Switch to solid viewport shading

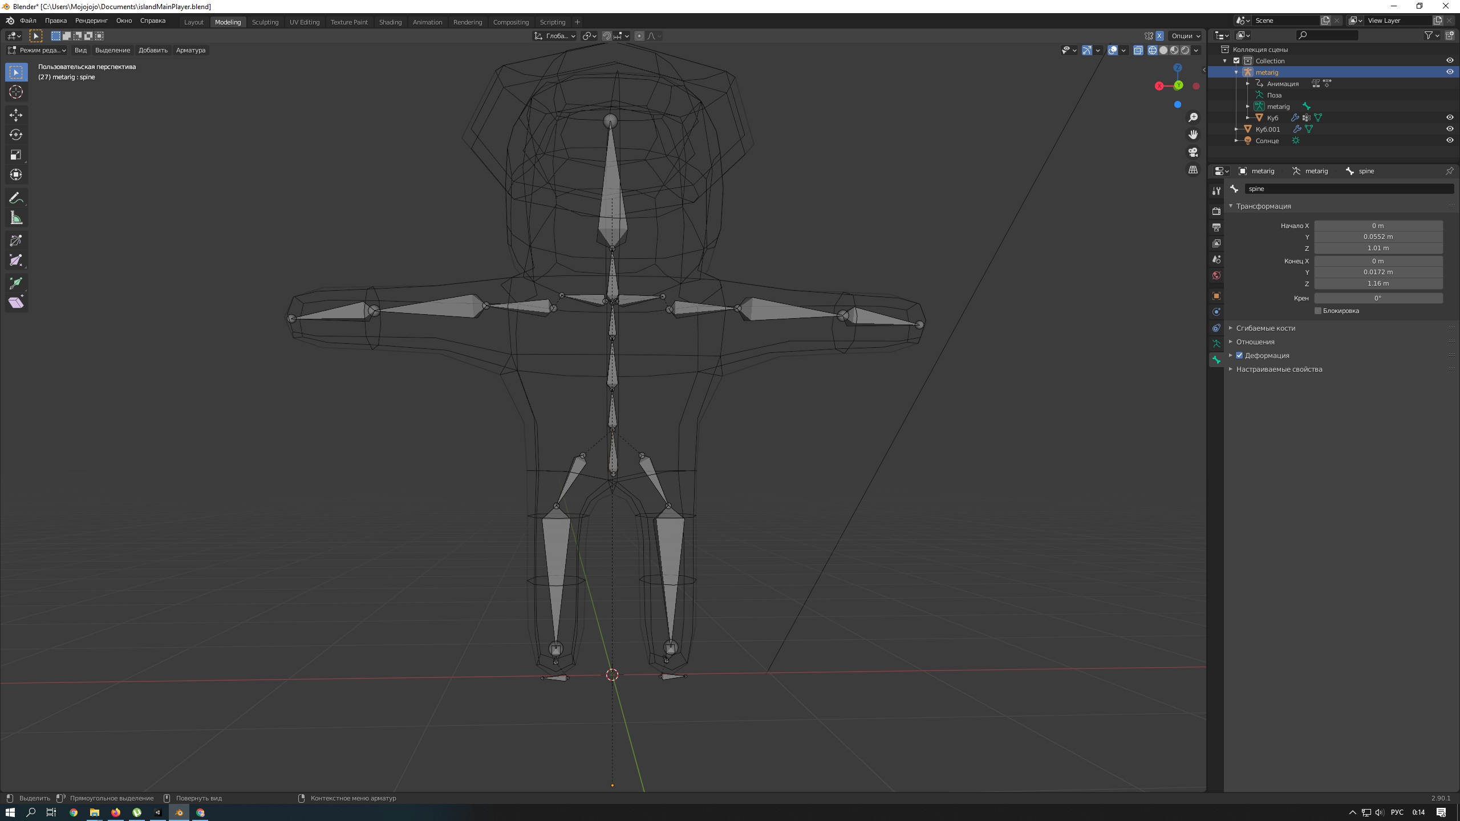pyautogui.click(x=1163, y=50)
